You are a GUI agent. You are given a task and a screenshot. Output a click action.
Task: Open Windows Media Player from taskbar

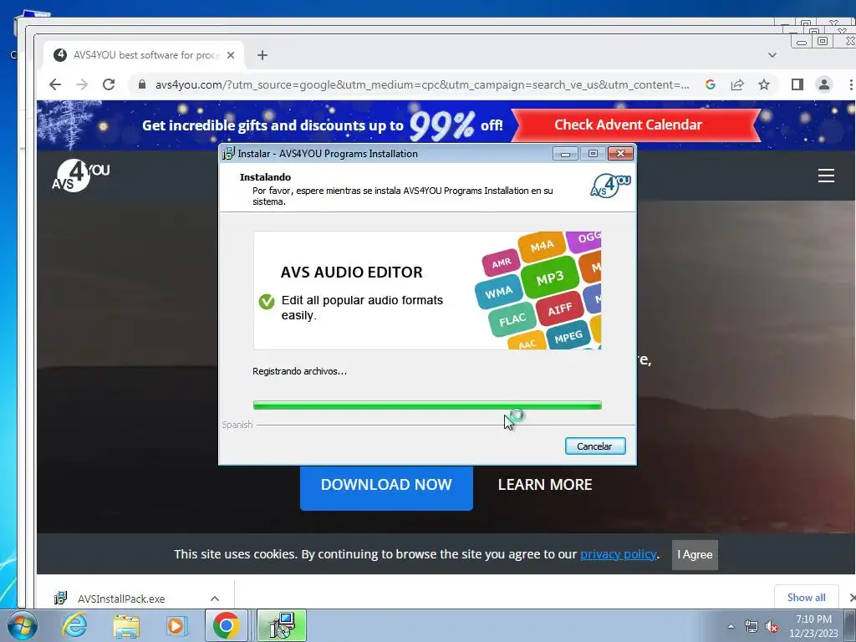tap(176, 625)
